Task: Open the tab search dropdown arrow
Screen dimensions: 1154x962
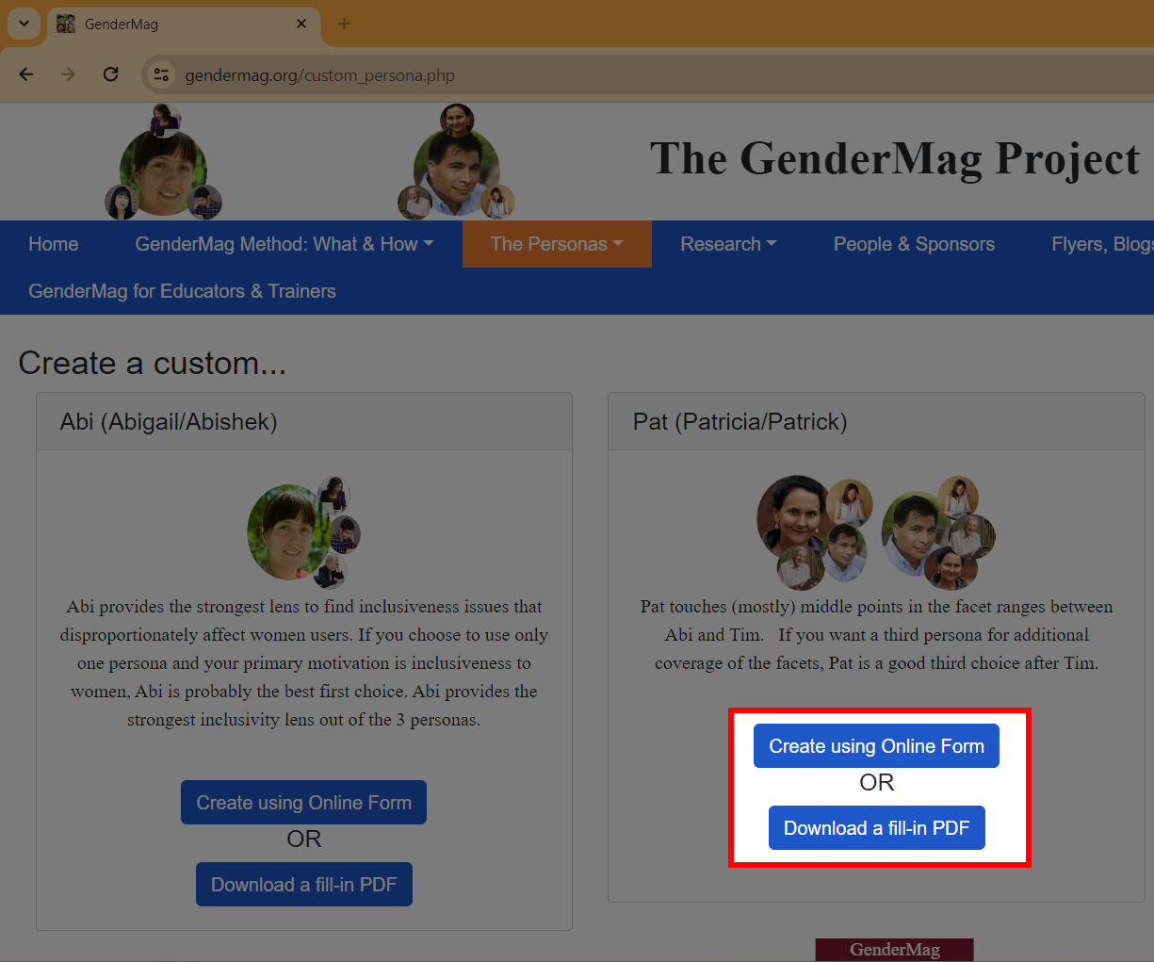Action: (24, 24)
